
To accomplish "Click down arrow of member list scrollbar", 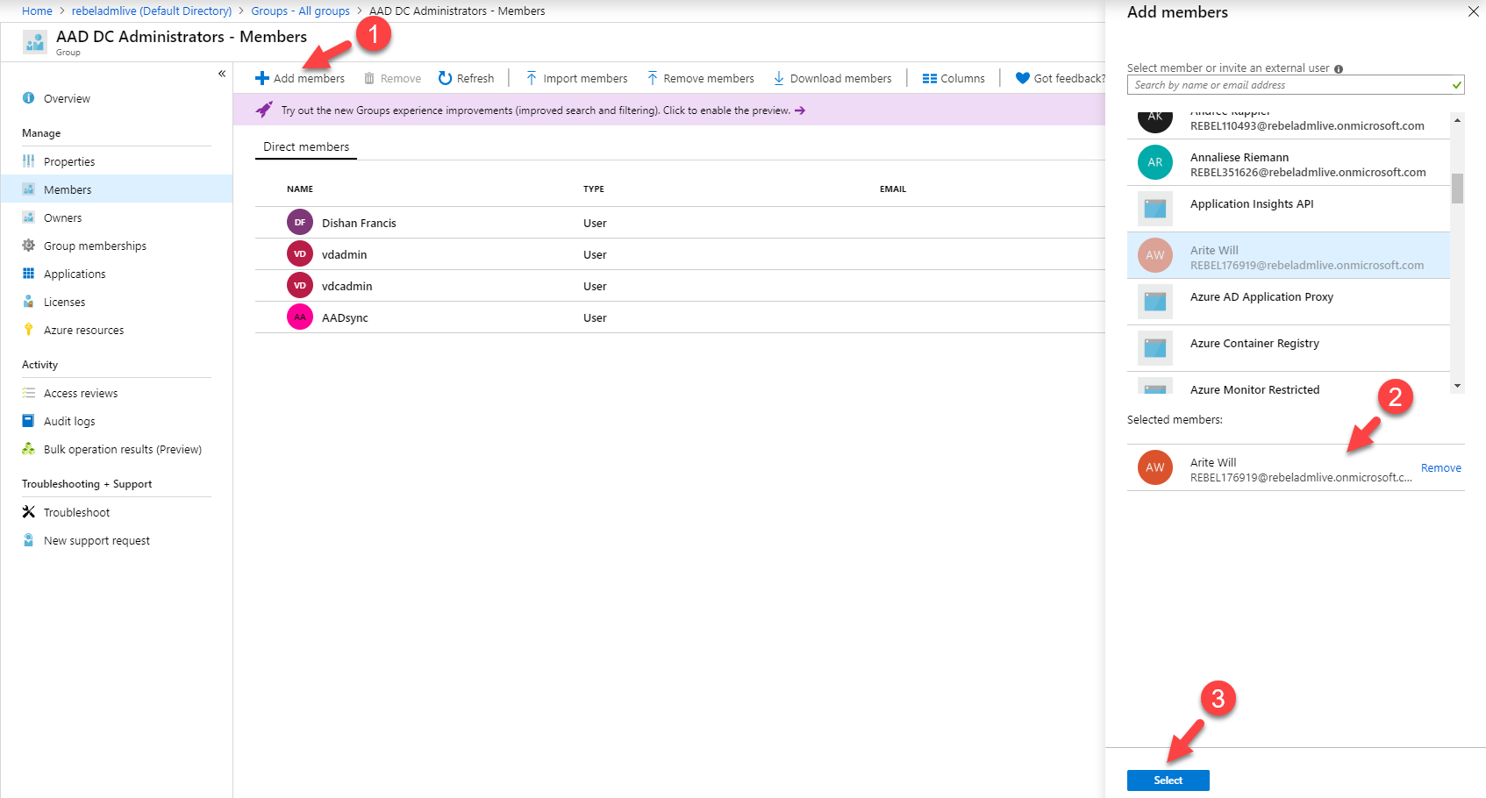I will coord(1457,386).
